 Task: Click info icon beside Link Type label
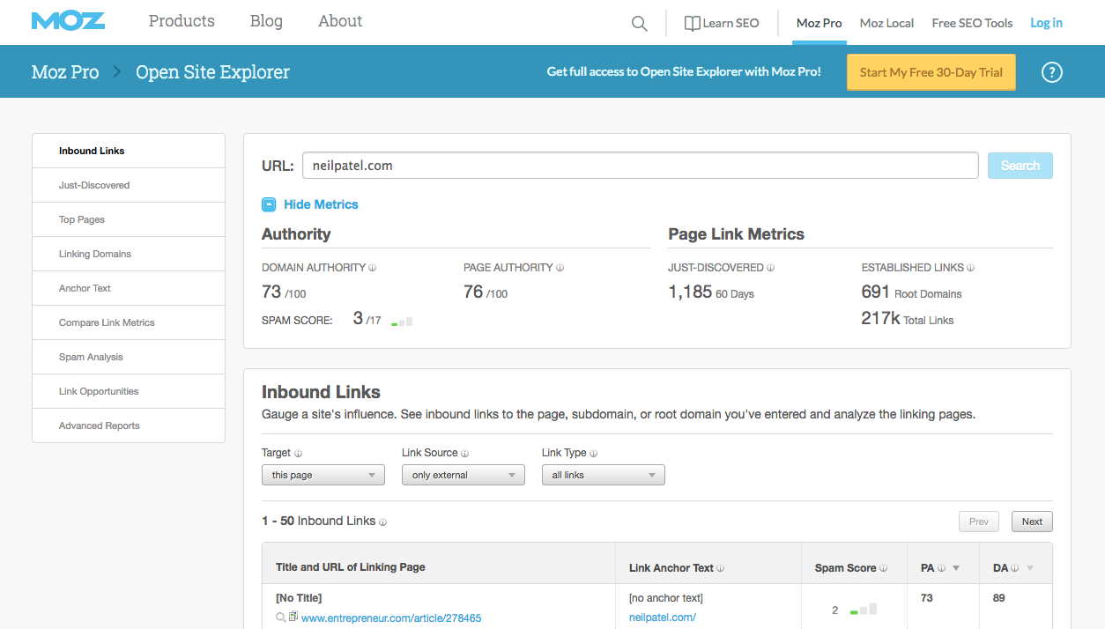[593, 454]
